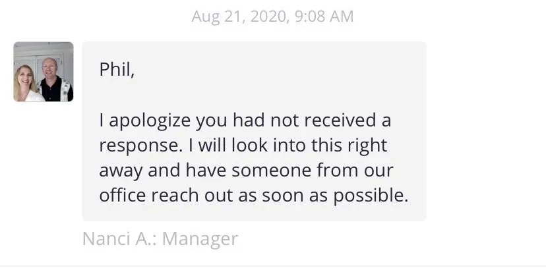The height and width of the screenshot is (272, 546).
Task: Click the "Phil," greeting in the message
Action: [117, 70]
